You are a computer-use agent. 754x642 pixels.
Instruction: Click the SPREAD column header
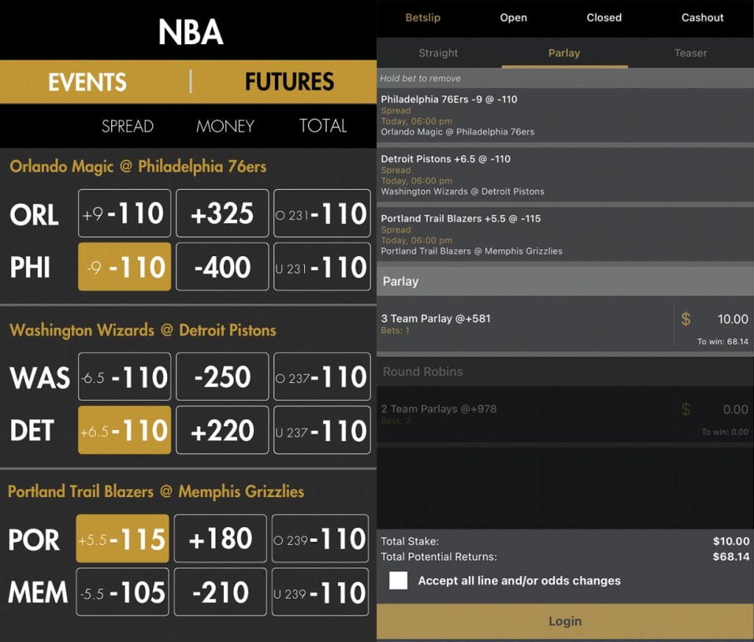pyautogui.click(x=127, y=126)
